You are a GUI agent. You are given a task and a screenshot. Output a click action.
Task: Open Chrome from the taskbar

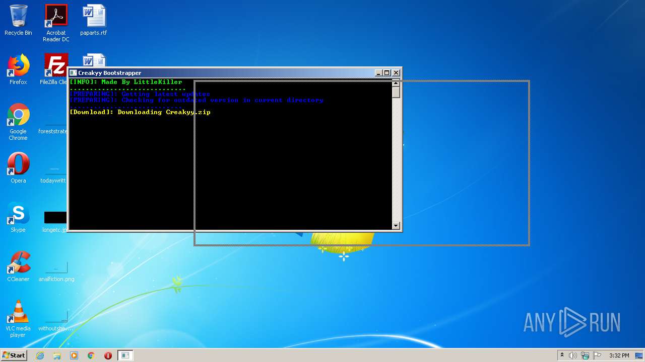click(x=91, y=355)
